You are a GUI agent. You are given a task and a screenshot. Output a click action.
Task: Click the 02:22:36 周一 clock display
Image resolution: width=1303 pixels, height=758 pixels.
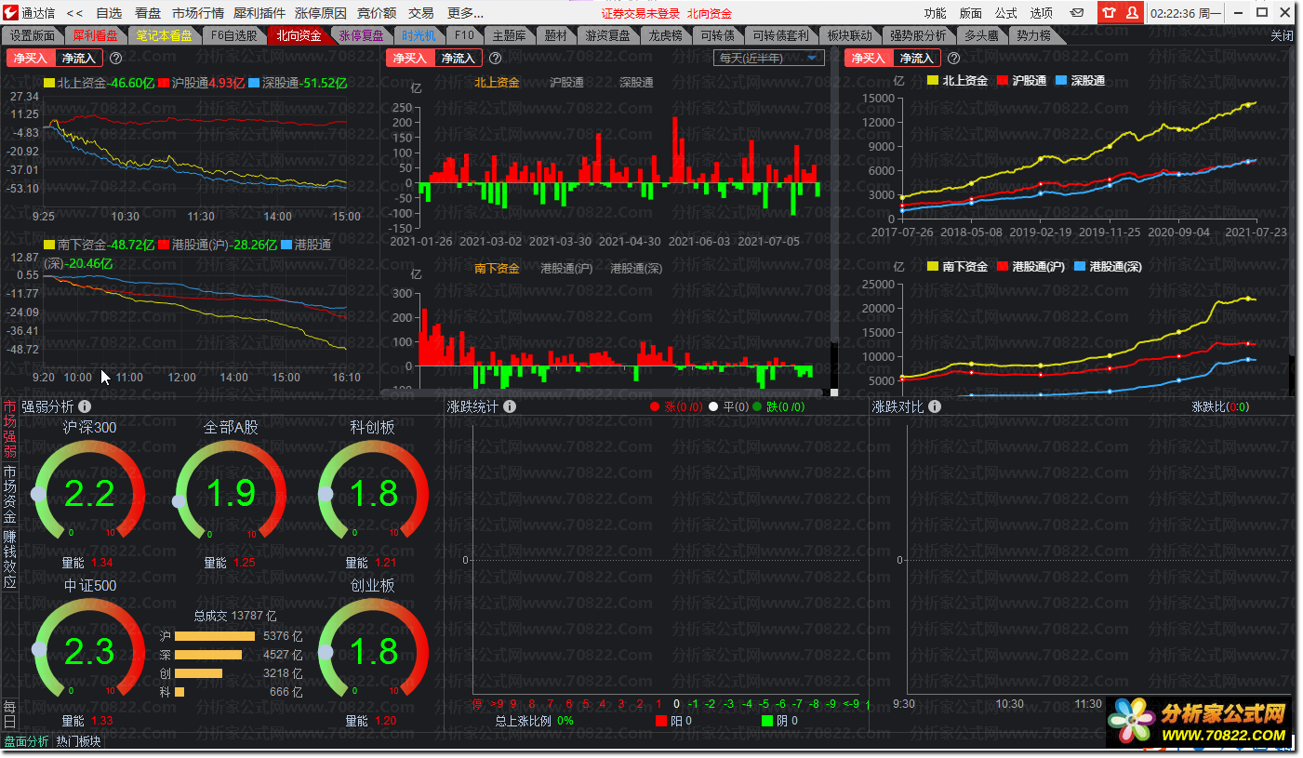tap(1186, 13)
